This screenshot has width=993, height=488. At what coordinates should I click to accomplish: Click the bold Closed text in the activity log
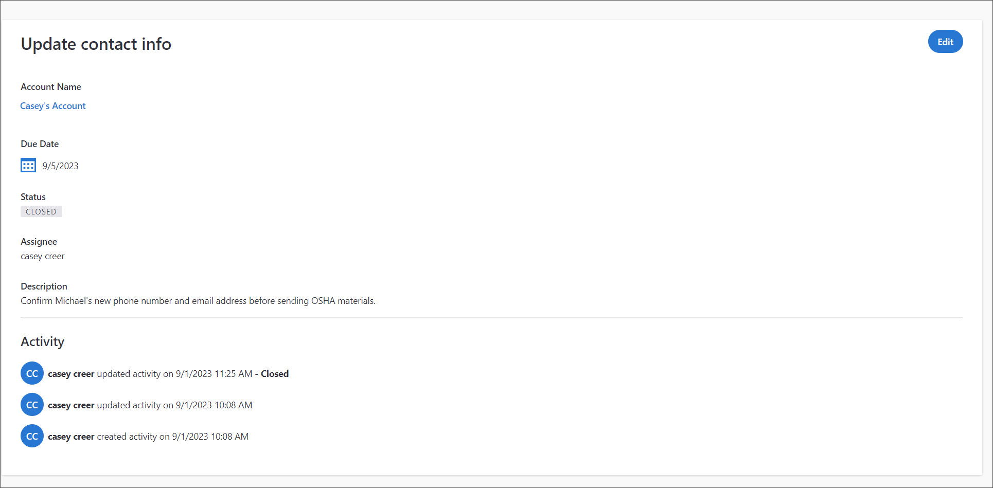click(275, 374)
